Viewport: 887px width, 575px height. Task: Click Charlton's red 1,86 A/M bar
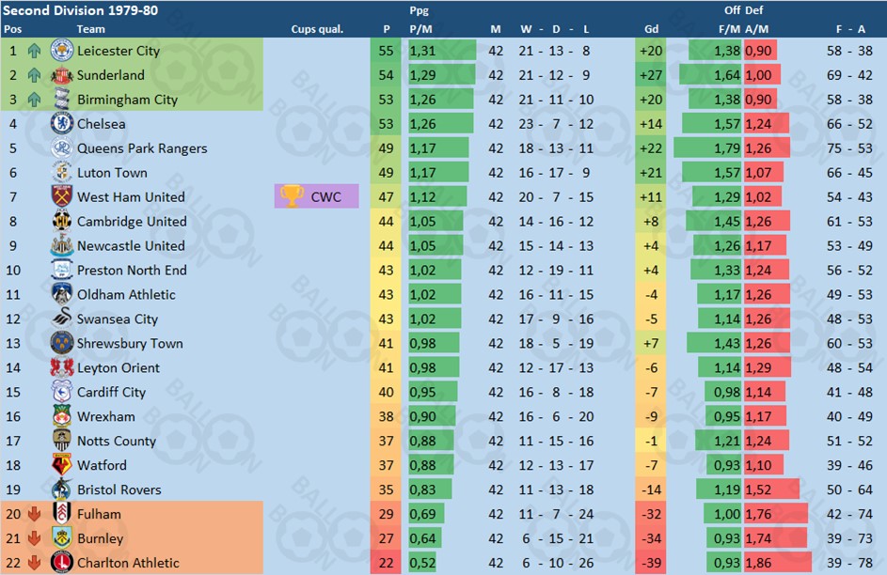777,563
